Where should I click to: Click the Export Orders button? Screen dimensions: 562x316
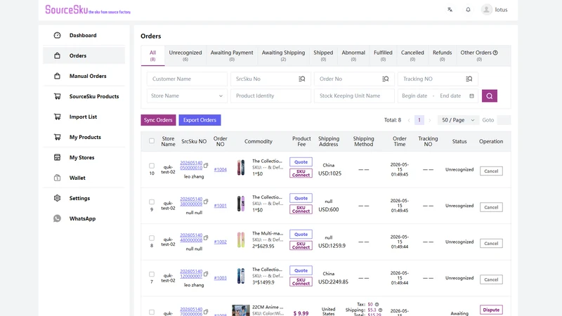tap(200, 120)
